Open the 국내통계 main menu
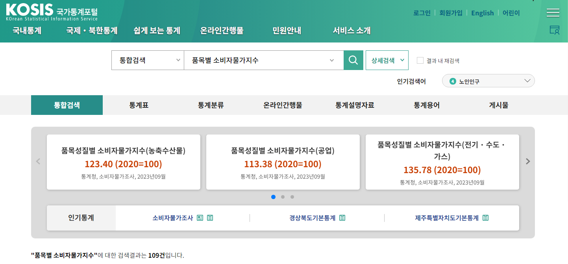Screen dimensions: 568x264 27,31
